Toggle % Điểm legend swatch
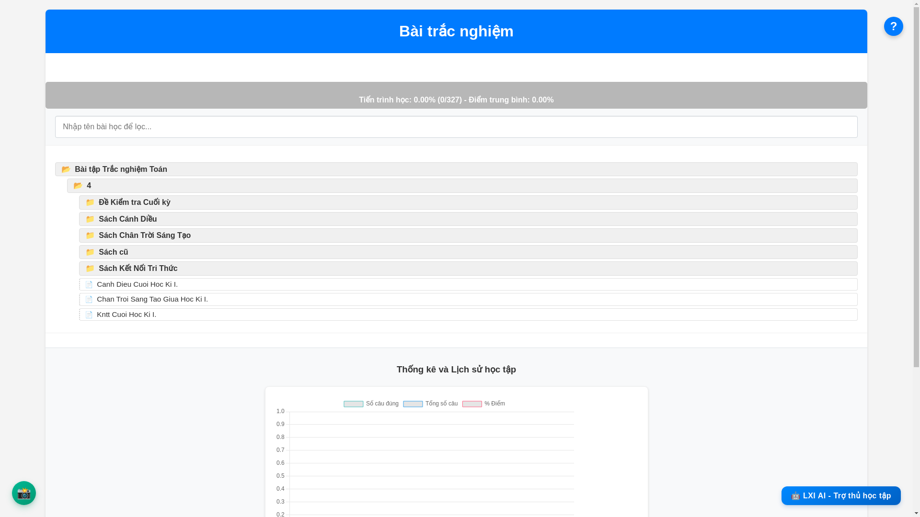The width and height of the screenshot is (920, 517). click(472, 404)
